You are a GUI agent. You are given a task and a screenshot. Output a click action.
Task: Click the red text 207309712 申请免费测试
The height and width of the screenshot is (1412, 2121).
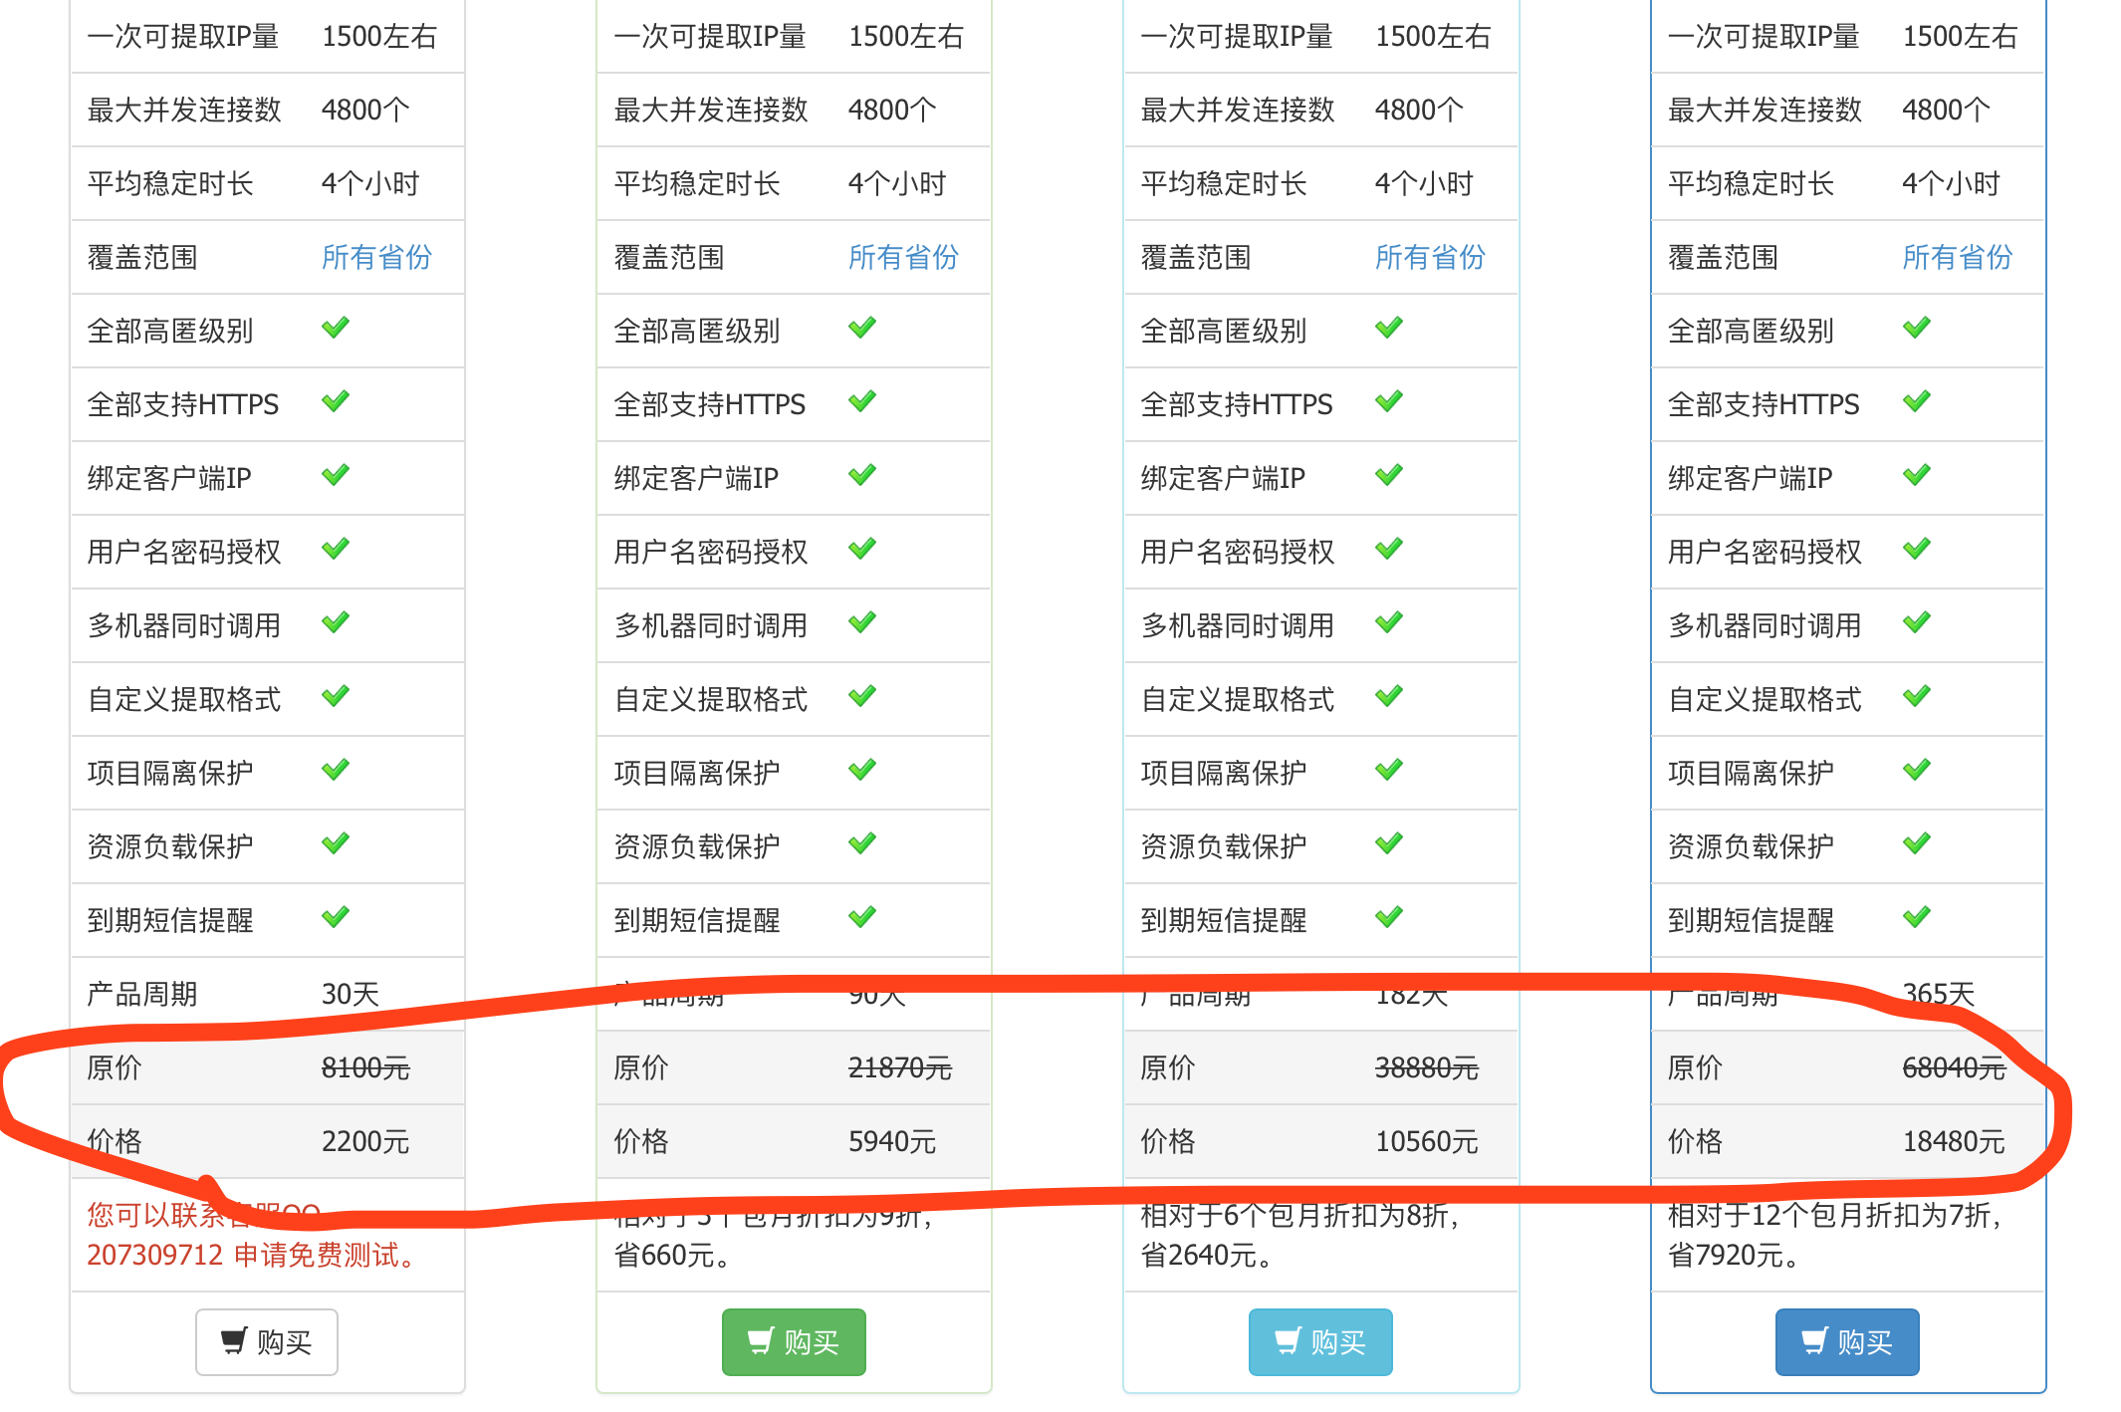click(252, 1255)
